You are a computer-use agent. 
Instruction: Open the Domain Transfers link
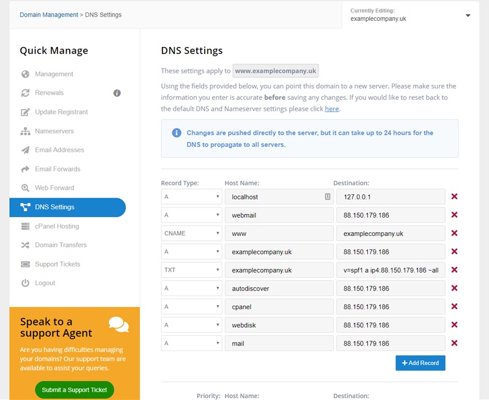coord(61,245)
